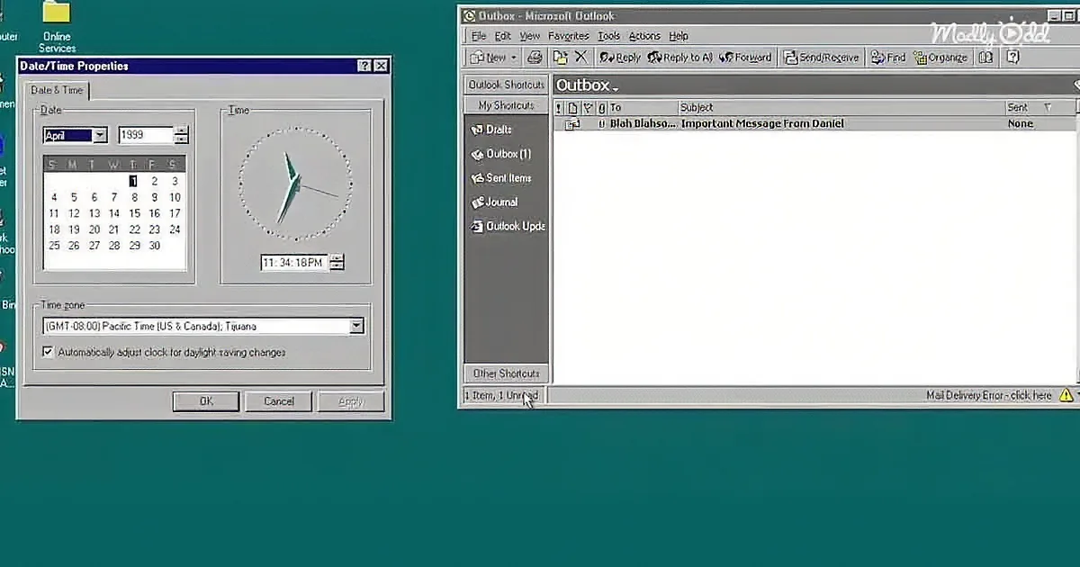Screen dimensions: 1080x567
Task: Click the Sent value 'None'
Action: point(1021,124)
